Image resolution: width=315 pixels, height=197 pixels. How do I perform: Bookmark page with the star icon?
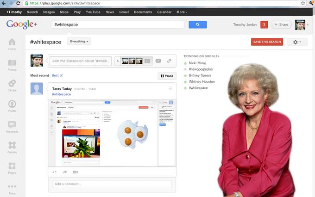point(303,3)
